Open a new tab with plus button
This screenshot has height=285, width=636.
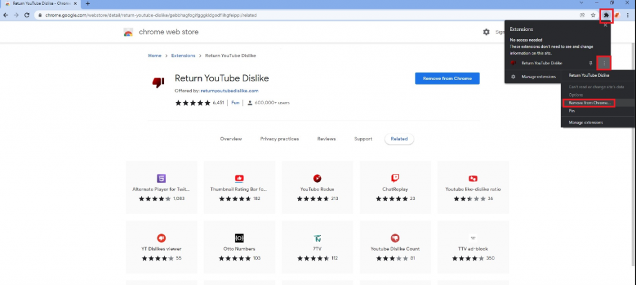coord(88,4)
